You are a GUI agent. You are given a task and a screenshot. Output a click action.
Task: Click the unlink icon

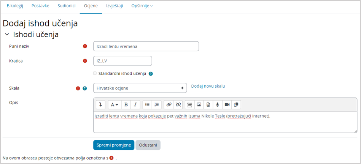178,105
